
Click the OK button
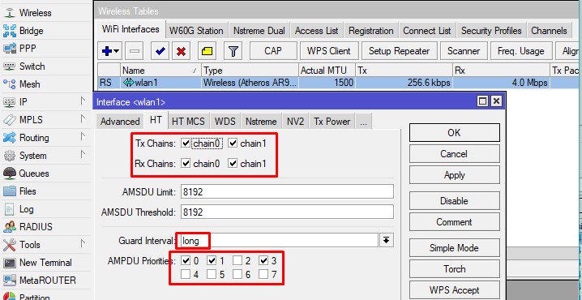tap(454, 133)
